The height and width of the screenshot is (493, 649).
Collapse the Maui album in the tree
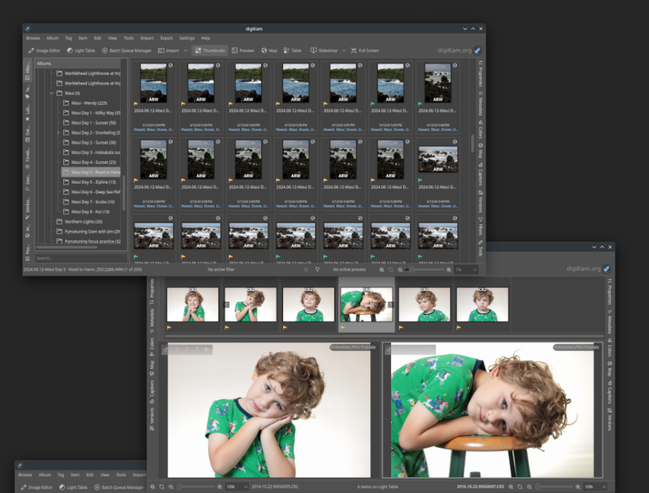(51, 93)
